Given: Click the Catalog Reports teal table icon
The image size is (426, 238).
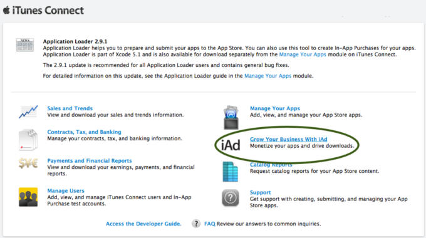Looking at the screenshot, I should (231, 172).
